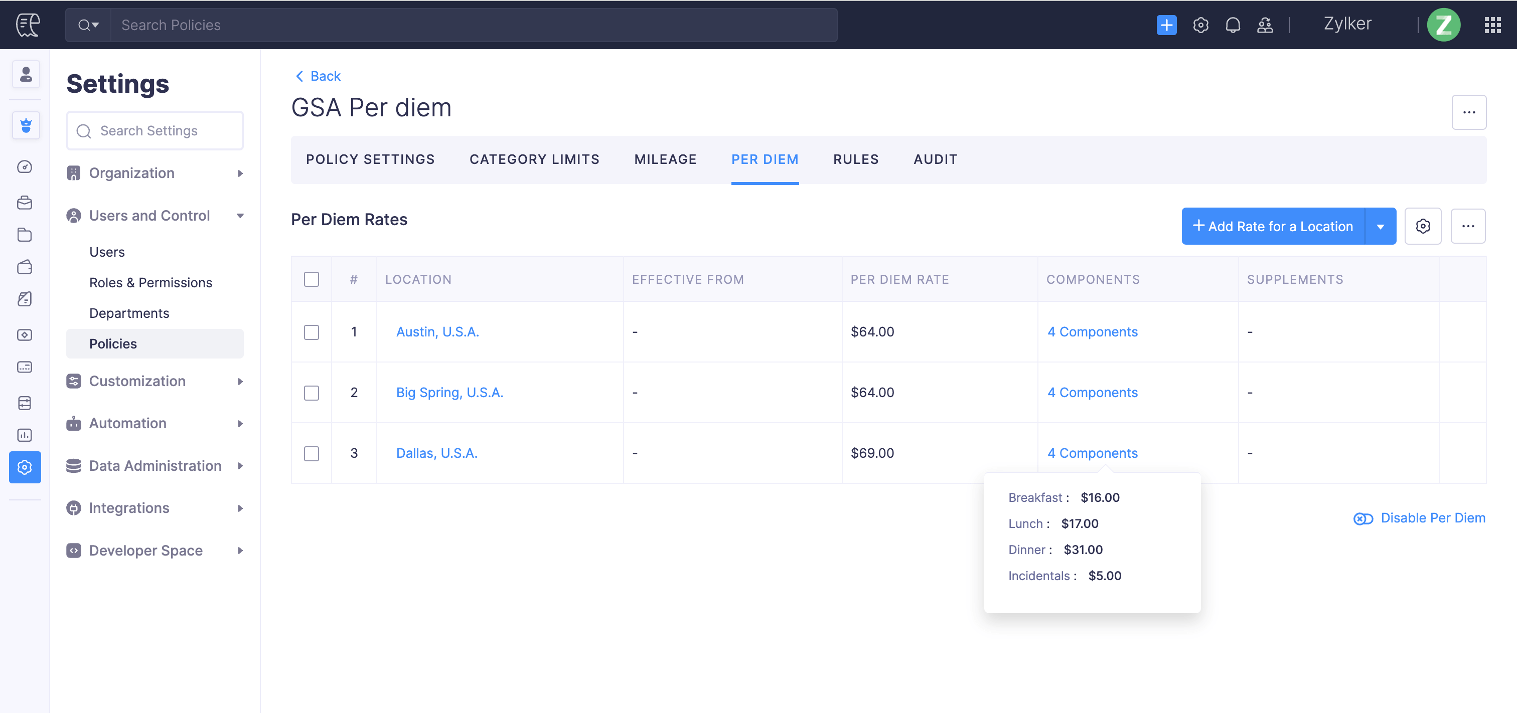1517x713 pixels.
Task: Click the top bar settings gear icon
Action: click(x=1200, y=25)
